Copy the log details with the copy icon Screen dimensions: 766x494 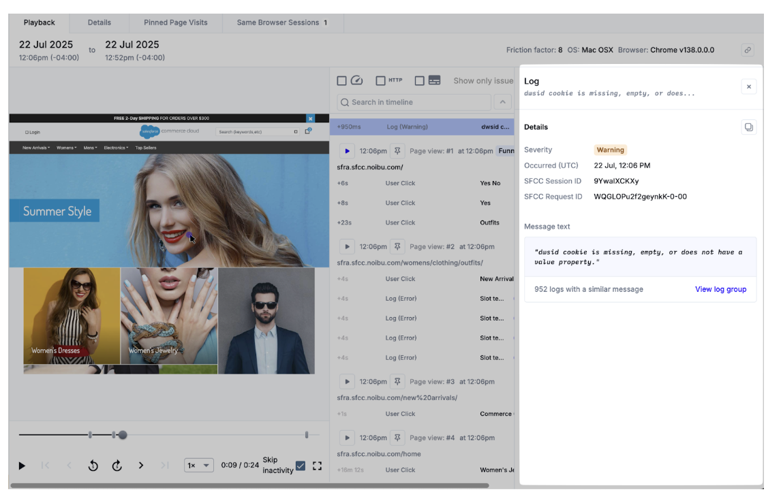click(748, 127)
